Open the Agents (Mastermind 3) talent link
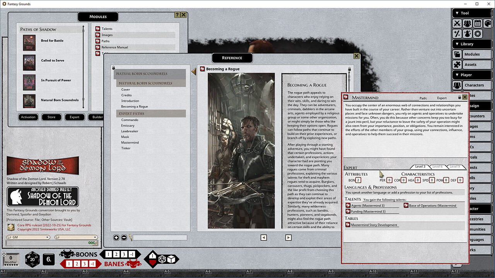The width and height of the screenshot is (495, 278). [x=368, y=206]
